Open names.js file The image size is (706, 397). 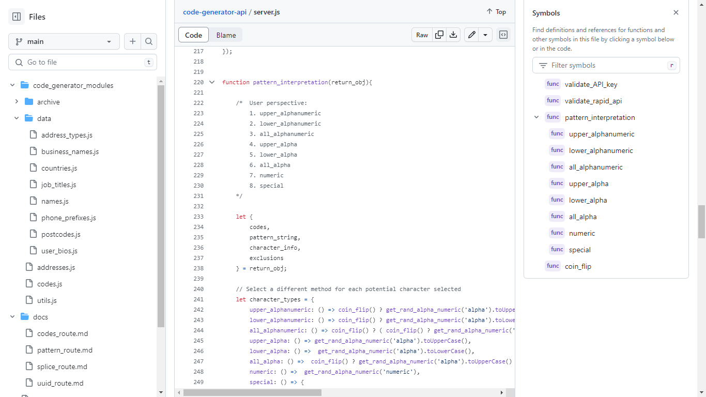pyautogui.click(x=55, y=201)
